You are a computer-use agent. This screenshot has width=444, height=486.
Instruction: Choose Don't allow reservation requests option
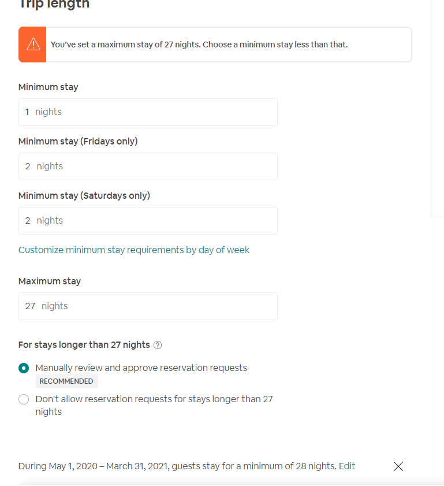point(24,399)
